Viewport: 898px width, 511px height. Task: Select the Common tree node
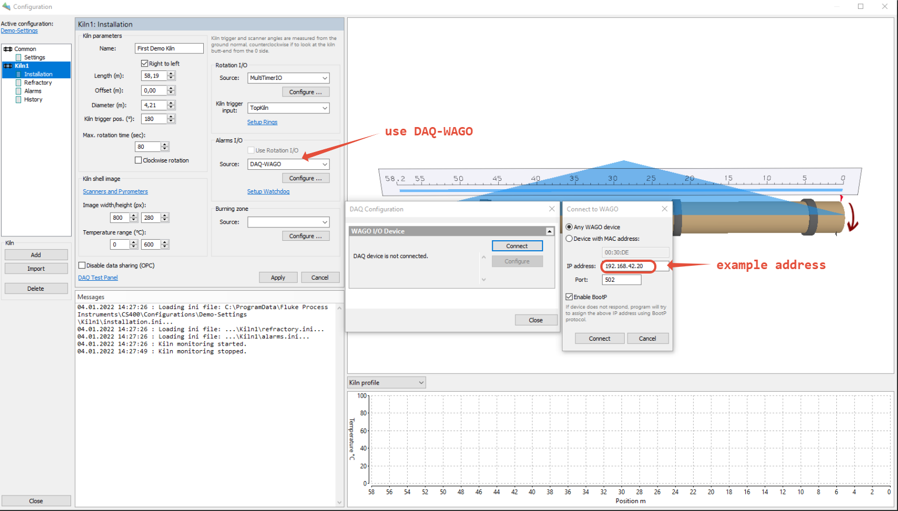pyautogui.click(x=25, y=49)
